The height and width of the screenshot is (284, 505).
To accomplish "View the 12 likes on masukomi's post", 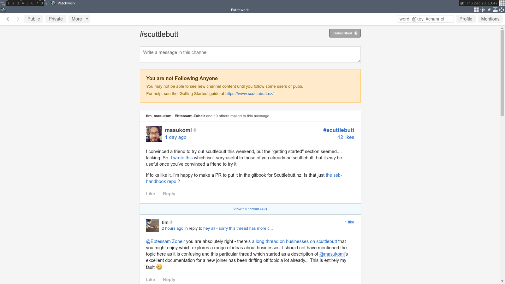I will point(346,137).
